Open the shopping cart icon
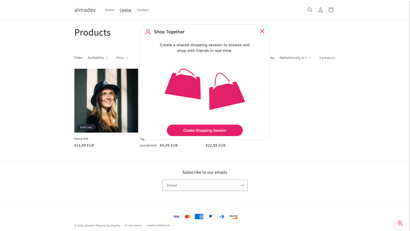 click(331, 10)
